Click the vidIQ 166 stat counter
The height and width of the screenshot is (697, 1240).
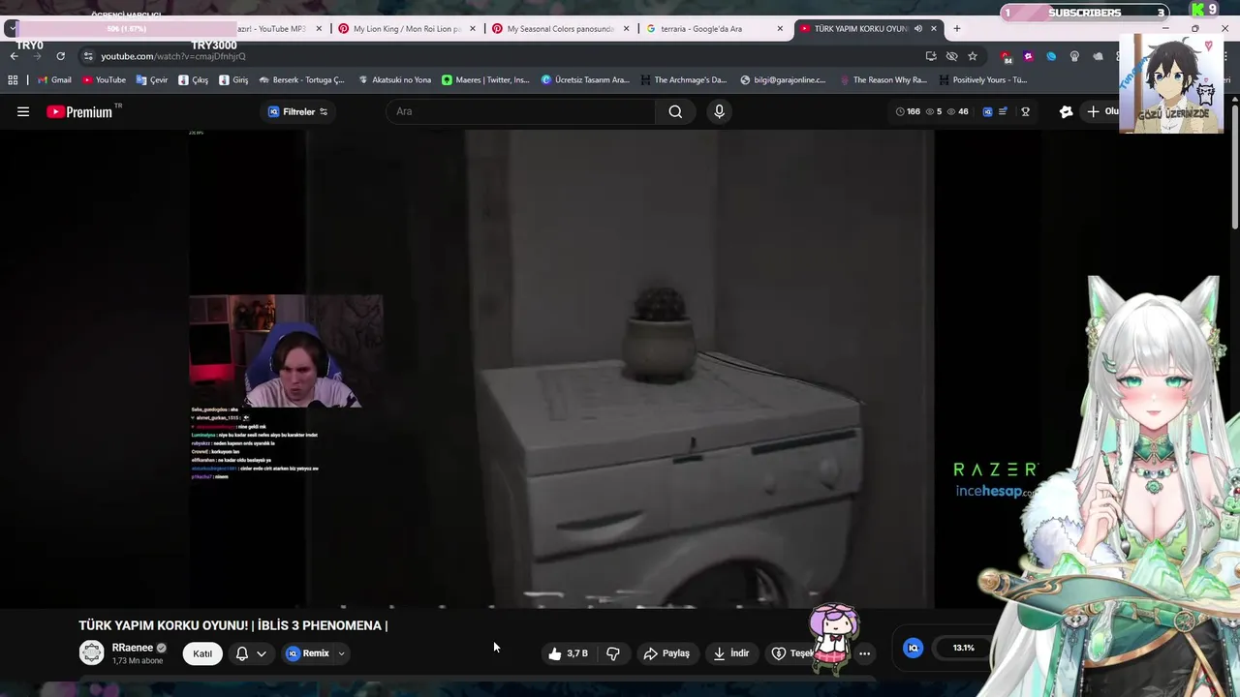pyautogui.click(x=908, y=111)
